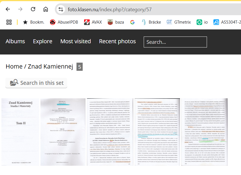Open the browser home page icon
This screenshot has width=241, height=175.
(x=46, y=9)
